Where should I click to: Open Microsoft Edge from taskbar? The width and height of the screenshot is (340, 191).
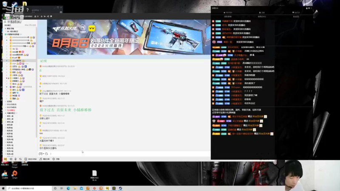[68, 188]
